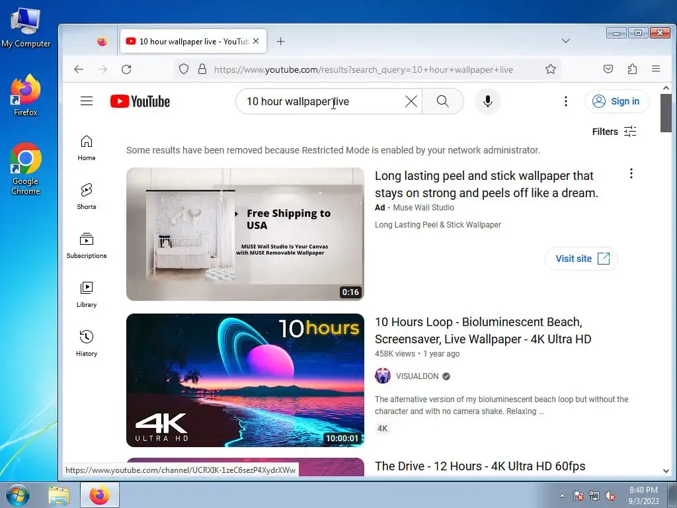Open the ad title about peel wallpaper
677x508 pixels.
[486, 185]
